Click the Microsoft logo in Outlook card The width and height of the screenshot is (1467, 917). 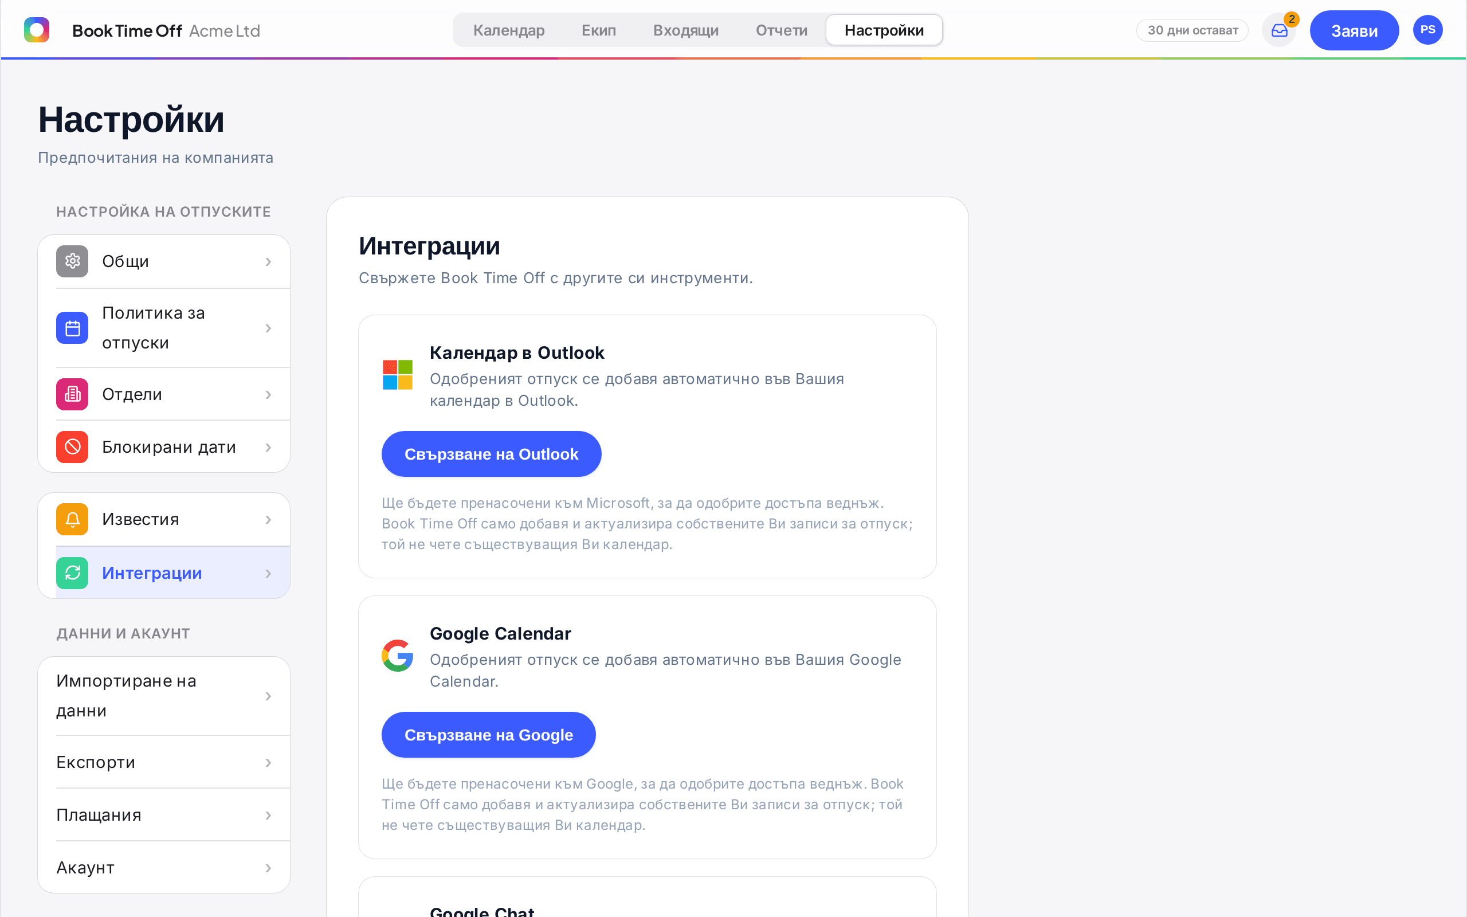(x=398, y=375)
